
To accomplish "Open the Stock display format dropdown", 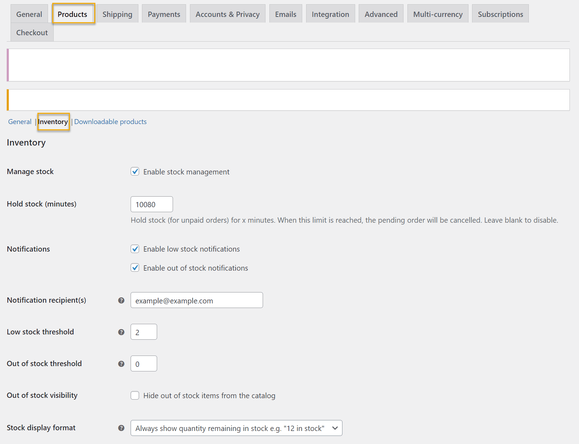I will pos(236,428).
